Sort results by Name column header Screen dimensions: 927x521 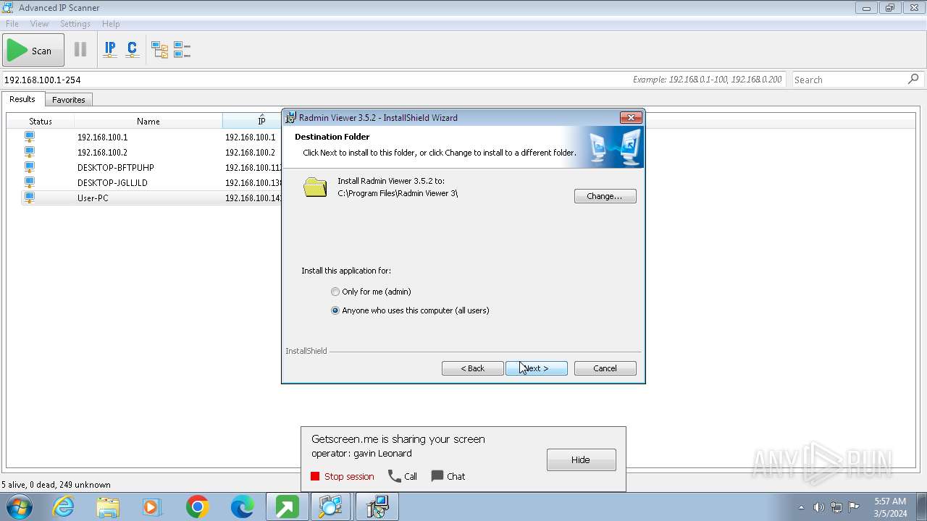pos(148,121)
